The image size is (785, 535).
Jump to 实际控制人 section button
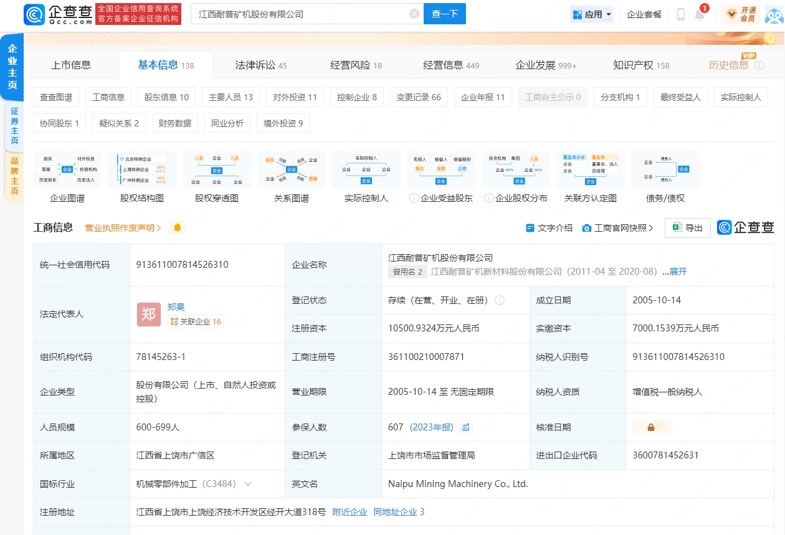741,97
